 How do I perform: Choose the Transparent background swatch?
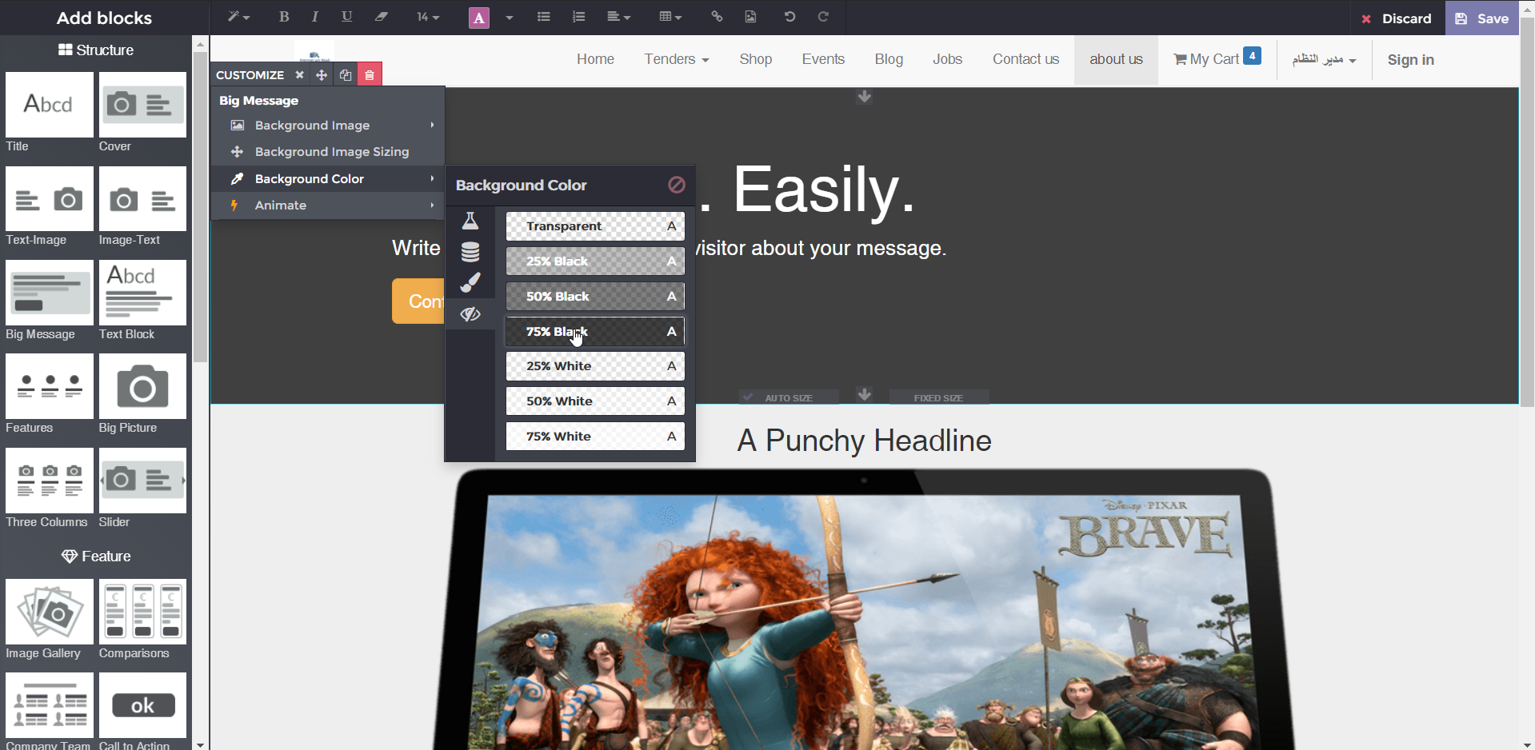[595, 226]
